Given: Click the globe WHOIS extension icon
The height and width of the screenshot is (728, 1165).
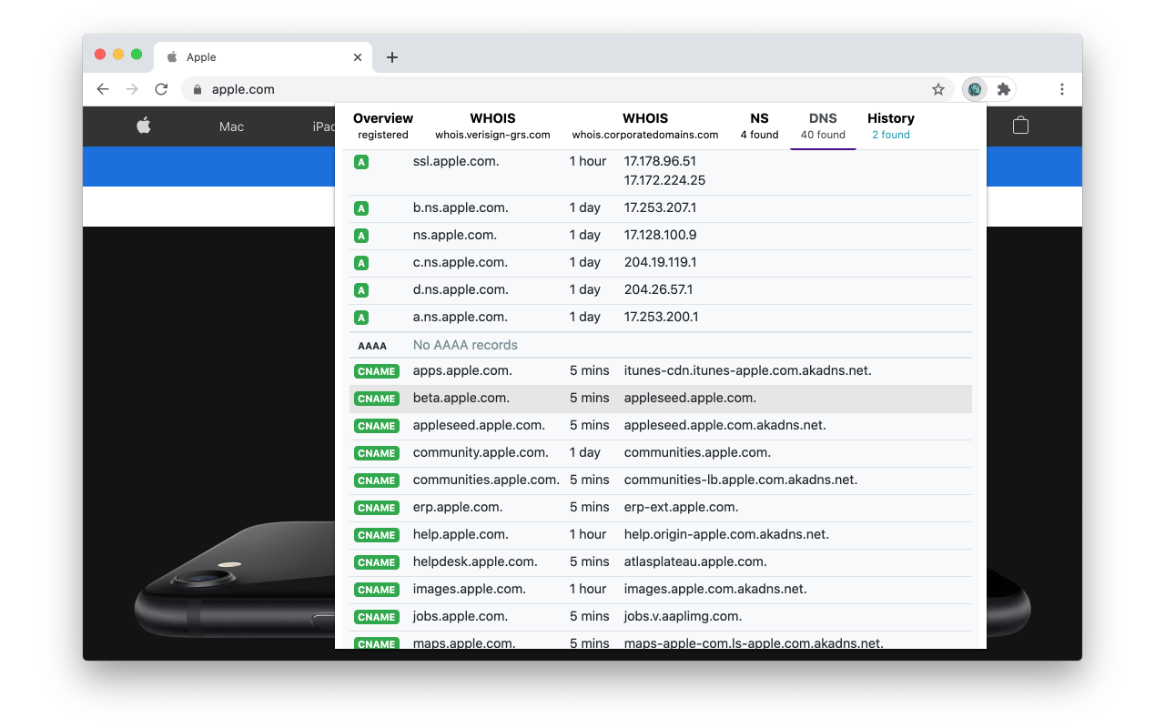Looking at the screenshot, I should [975, 89].
